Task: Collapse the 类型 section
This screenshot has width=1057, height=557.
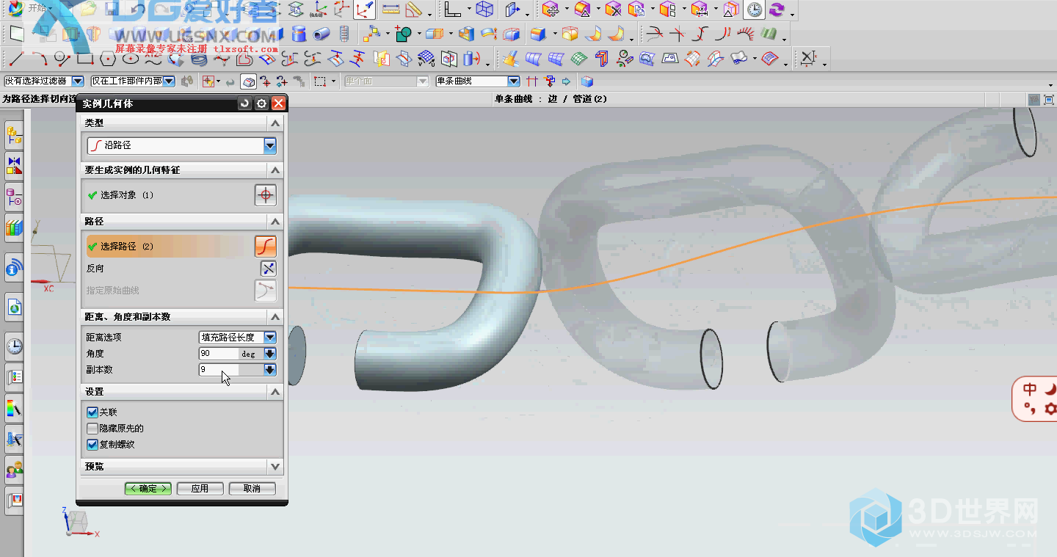Action: (275, 123)
